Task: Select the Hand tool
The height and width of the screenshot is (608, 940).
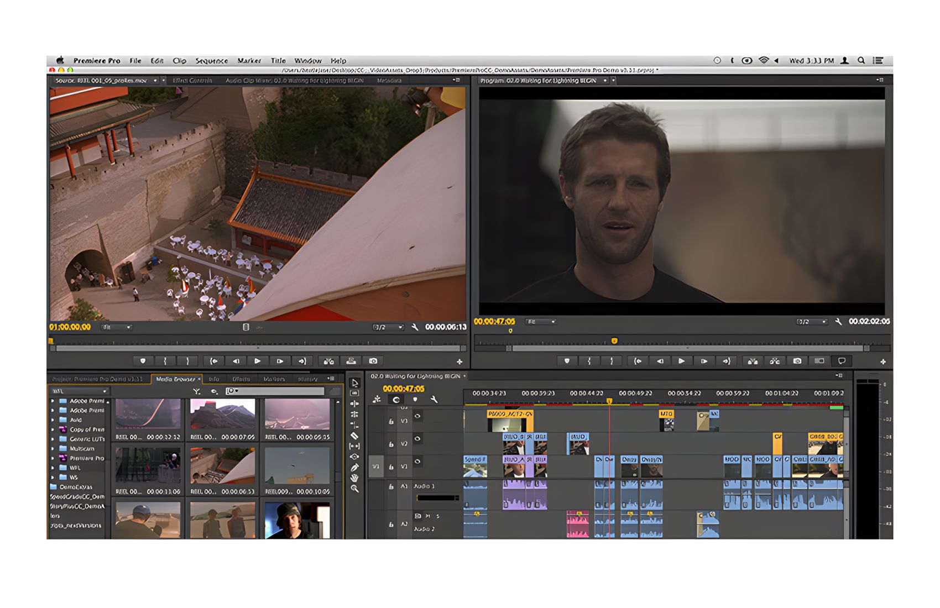Action: click(355, 478)
